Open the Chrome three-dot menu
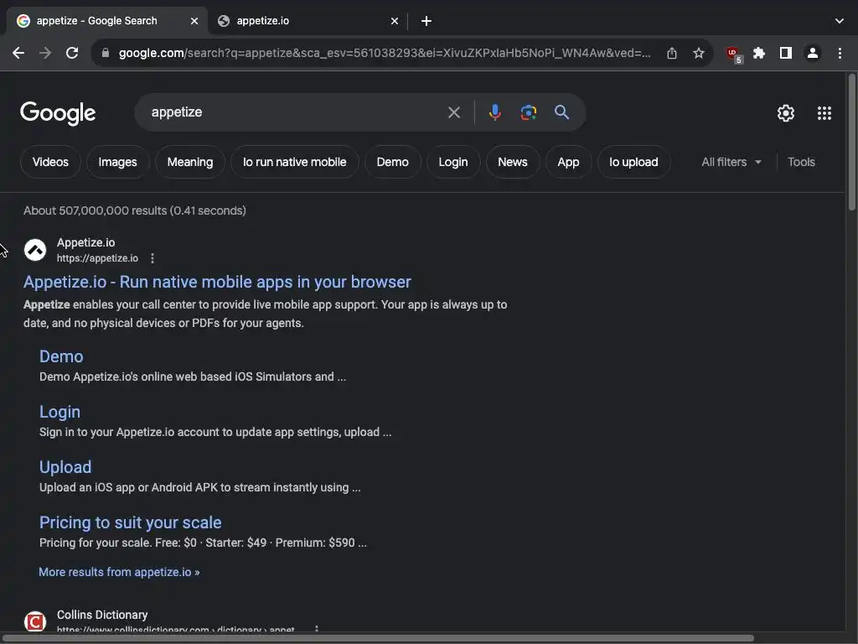The width and height of the screenshot is (858, 644). click(x=840, y=53)
